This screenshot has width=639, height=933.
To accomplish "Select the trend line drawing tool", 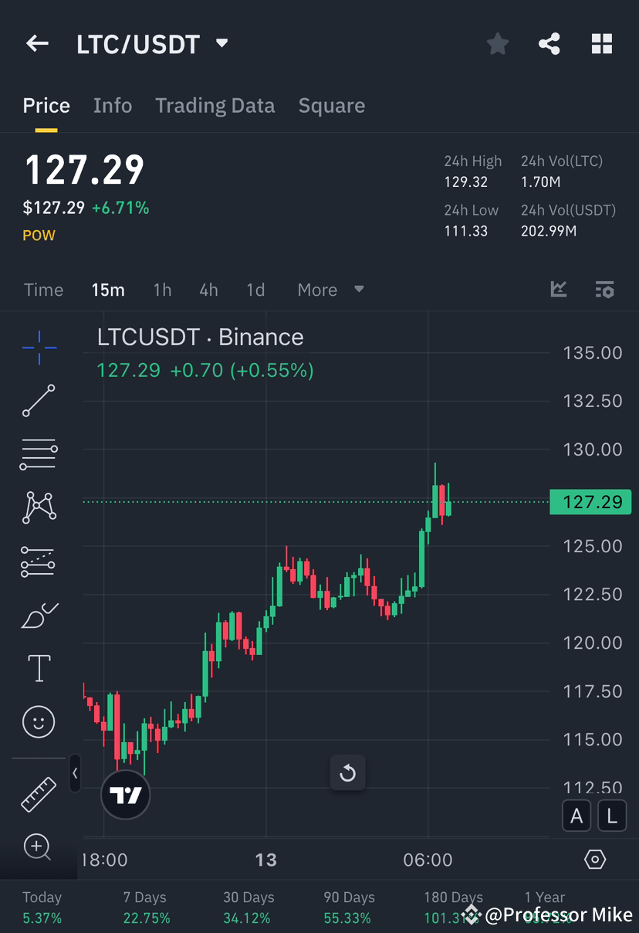I will coord(39,401).
